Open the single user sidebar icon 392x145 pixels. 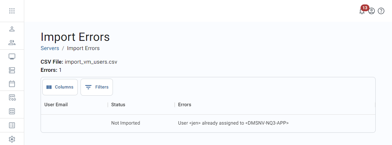pos(12,29)
